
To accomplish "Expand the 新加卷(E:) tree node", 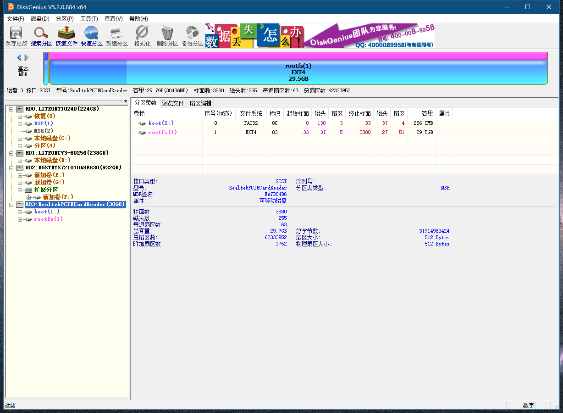I will pos(20,175).
